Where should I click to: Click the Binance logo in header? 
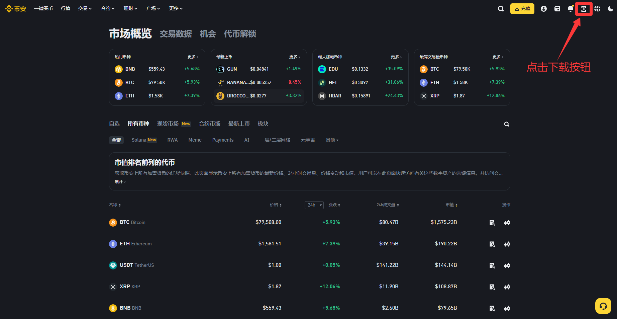tap(15, 9)
